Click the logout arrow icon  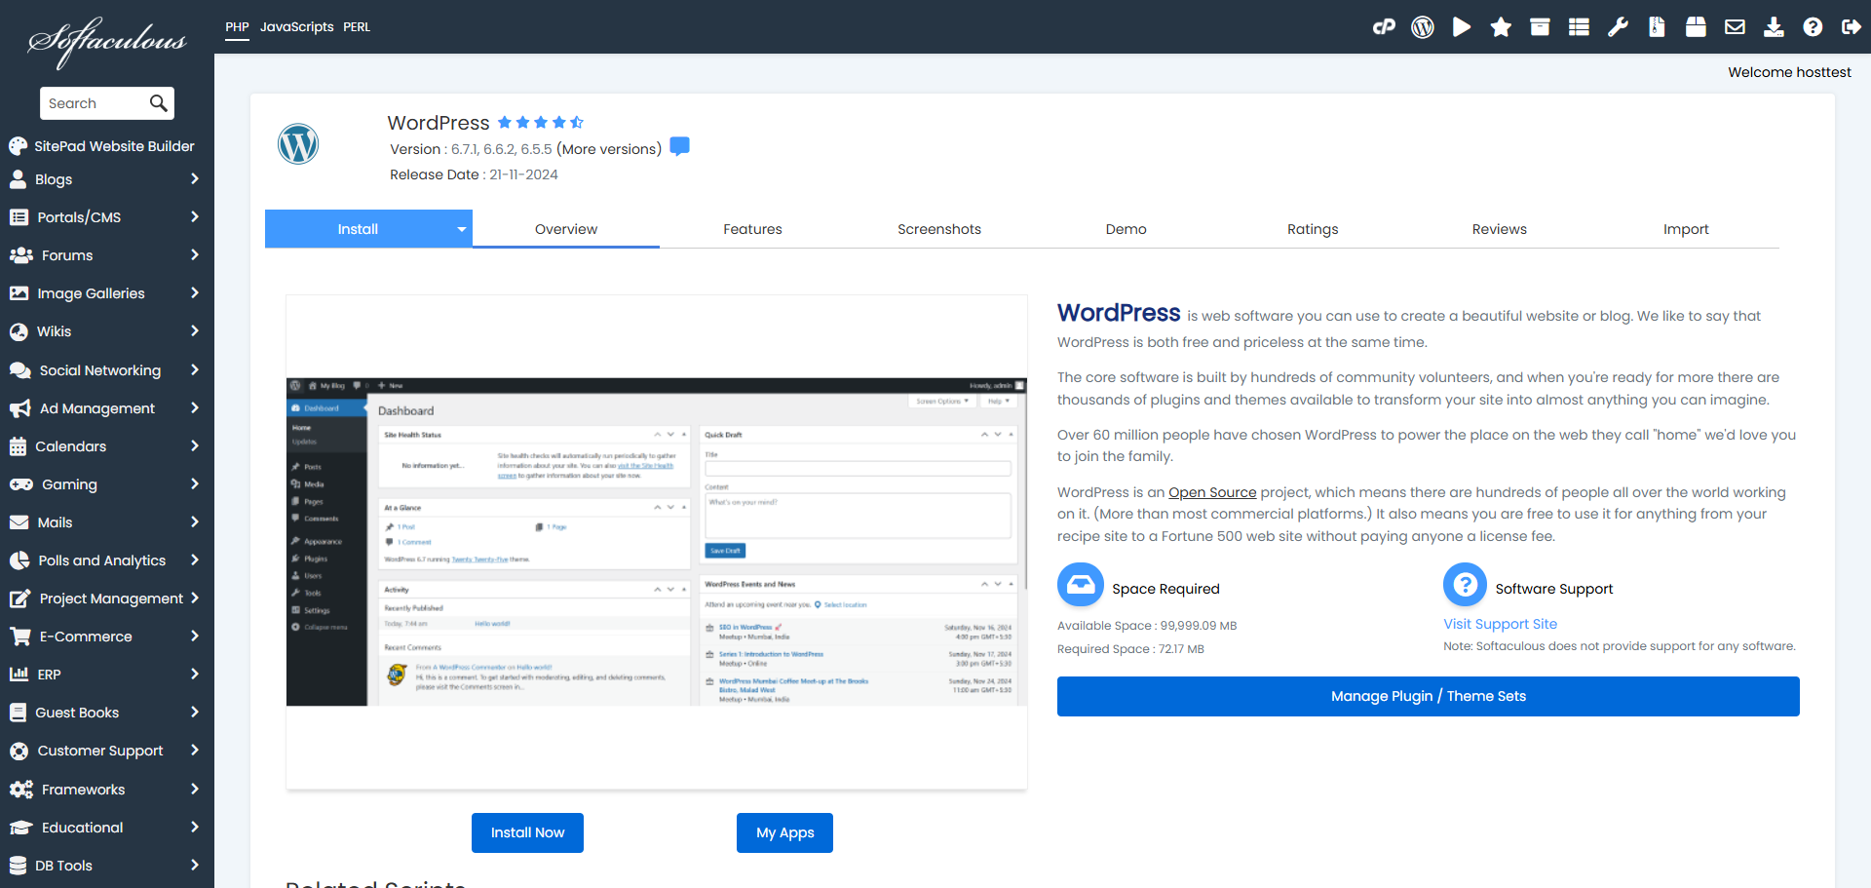(1852, 27)
